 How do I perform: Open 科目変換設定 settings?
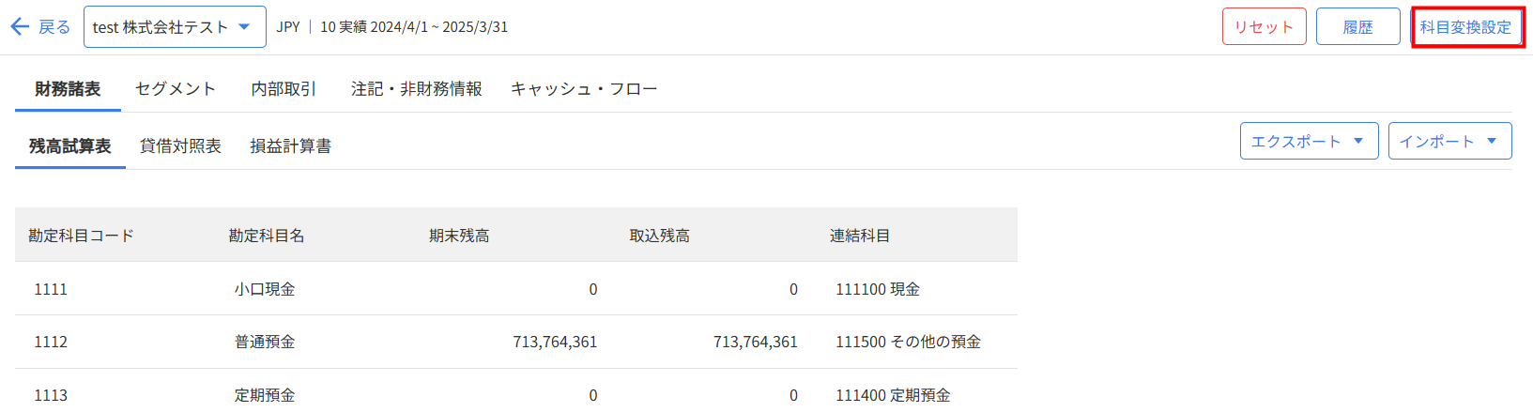point(1466,27)
